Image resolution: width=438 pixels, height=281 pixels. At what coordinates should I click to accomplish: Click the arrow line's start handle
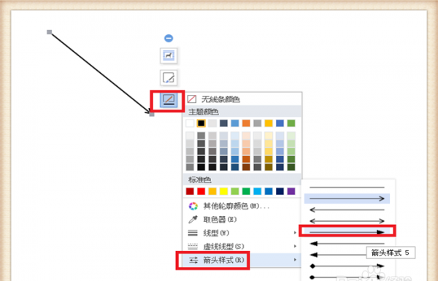49,32
